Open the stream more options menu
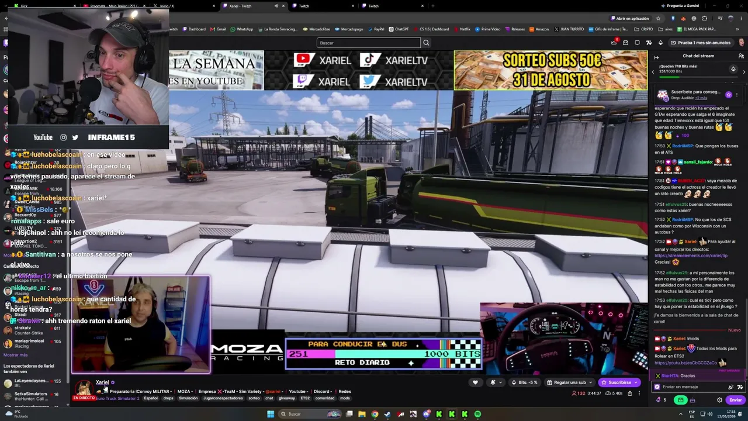Screen dimensions: 748x421 coord(639,393)
